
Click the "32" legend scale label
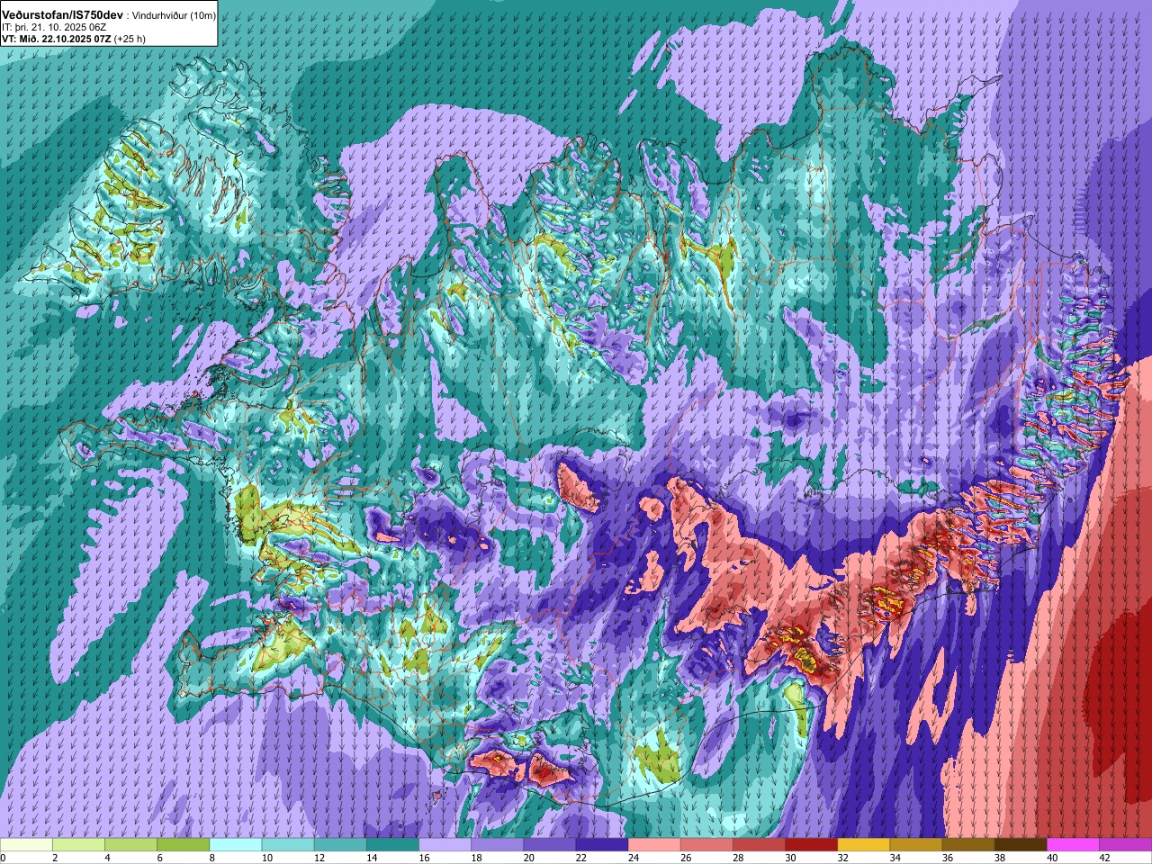pos(843,858)
